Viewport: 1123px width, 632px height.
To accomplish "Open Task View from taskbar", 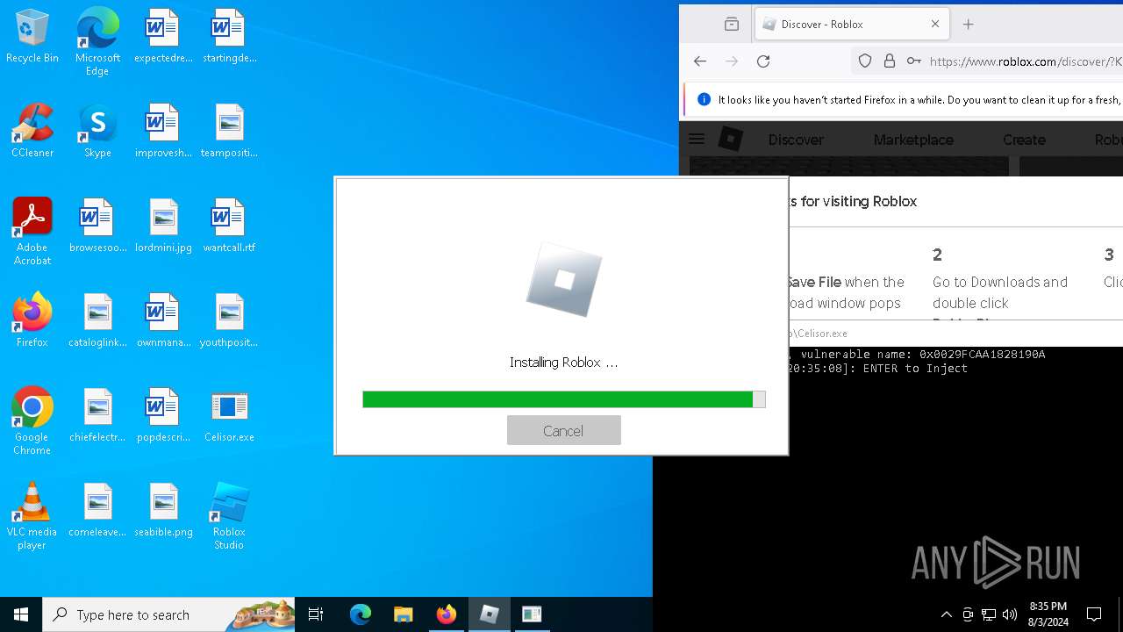I will (316, 614).
